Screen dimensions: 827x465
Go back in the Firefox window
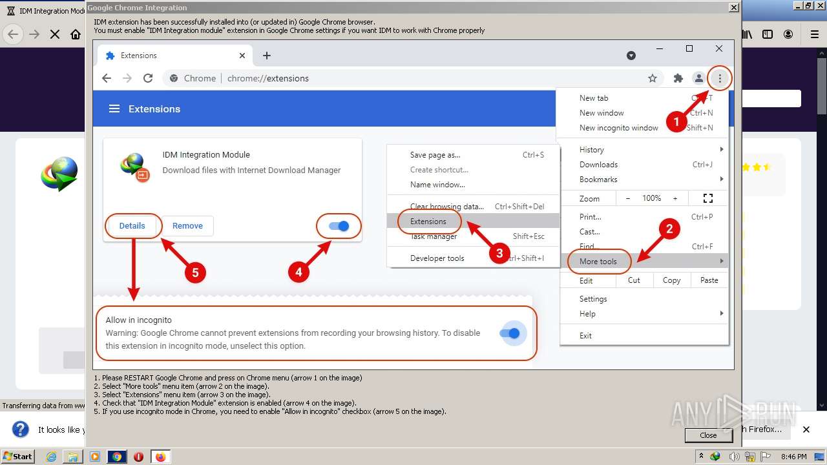click(13, 34)
